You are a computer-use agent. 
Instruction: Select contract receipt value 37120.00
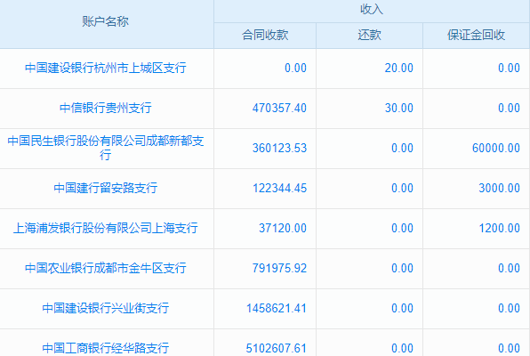coord(283,228)
